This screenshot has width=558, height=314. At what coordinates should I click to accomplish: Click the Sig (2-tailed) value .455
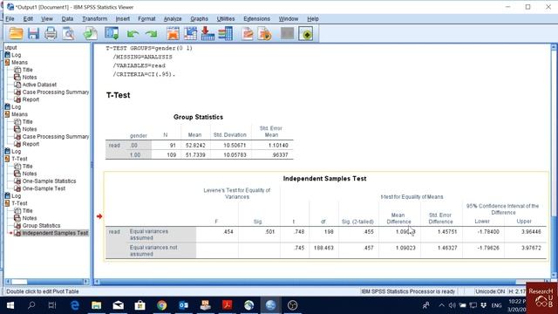[x=369, y=232]
